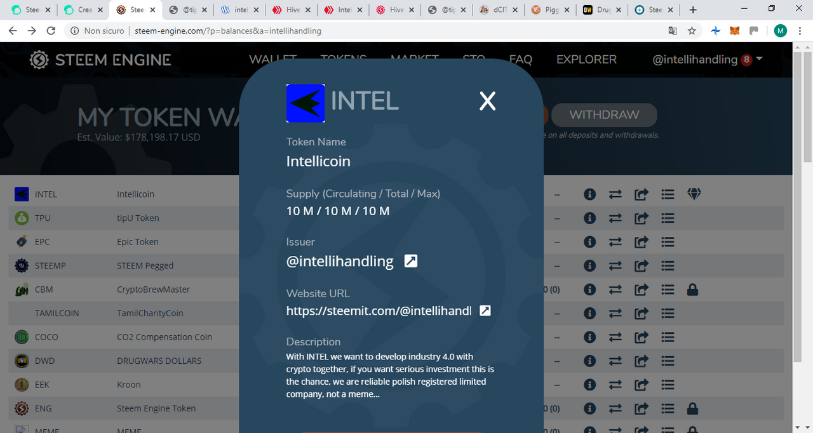Click transfer arrows icon in CBM row
The width and height of the screenshot is (813, 433).
[x=615, y=290]
